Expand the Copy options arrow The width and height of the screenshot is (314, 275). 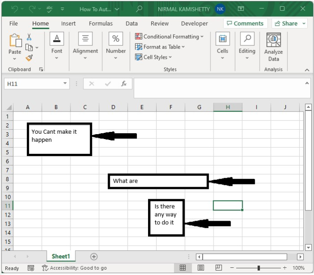click(37, 48)
